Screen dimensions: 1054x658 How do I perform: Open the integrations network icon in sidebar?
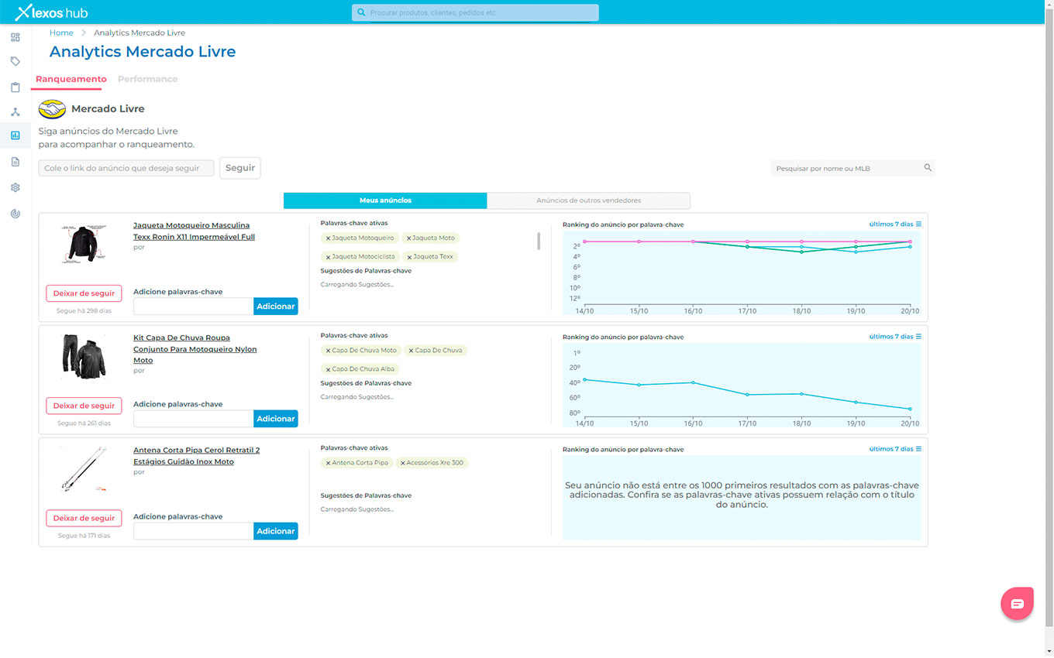(15, 112)
